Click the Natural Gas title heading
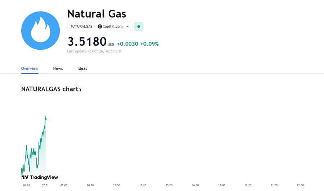 click(97, 14)
